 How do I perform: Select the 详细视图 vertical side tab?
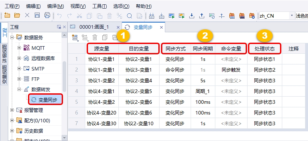coord(5,54)
